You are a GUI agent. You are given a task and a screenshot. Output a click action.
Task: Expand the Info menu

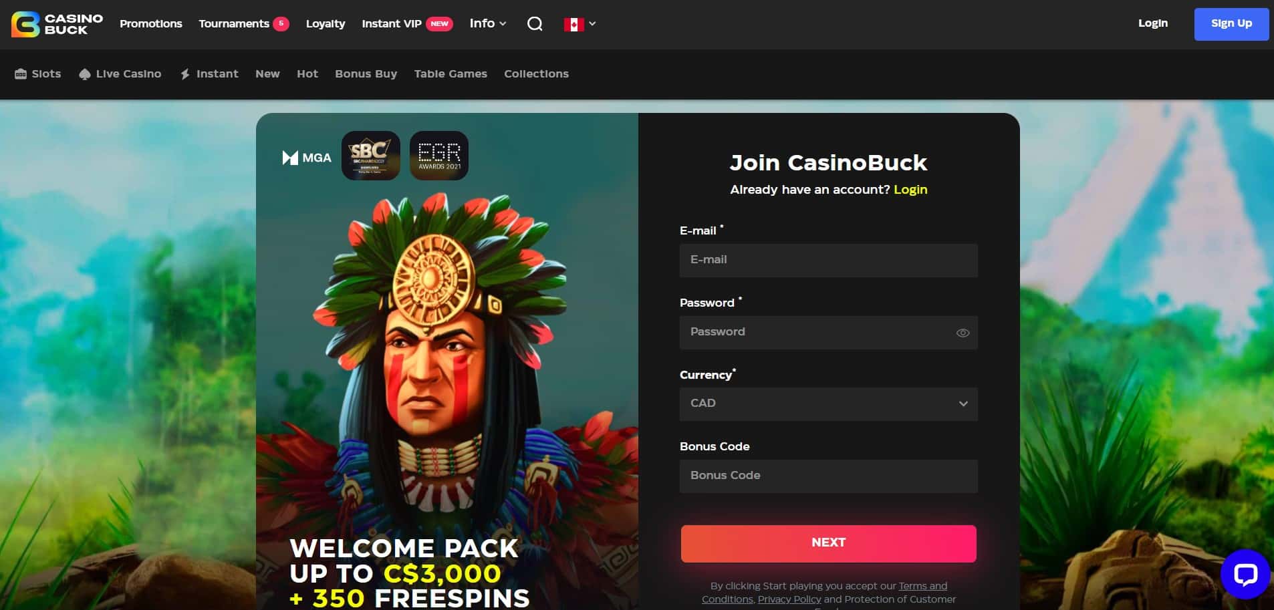click(x=488, y=23)
